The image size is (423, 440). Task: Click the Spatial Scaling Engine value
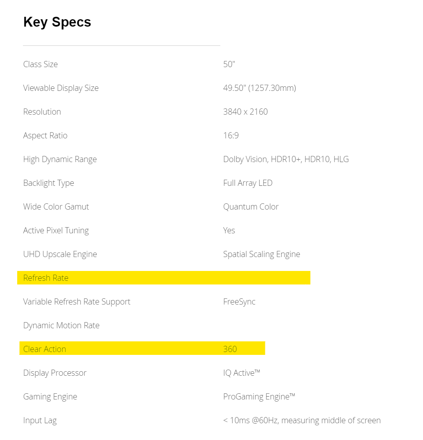point(261,254)
